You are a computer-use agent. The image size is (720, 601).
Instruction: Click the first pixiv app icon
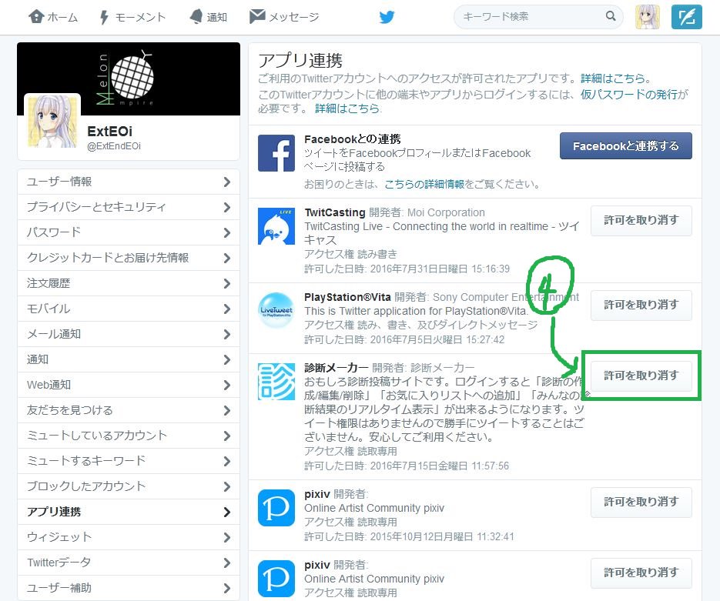click(276, 508)
